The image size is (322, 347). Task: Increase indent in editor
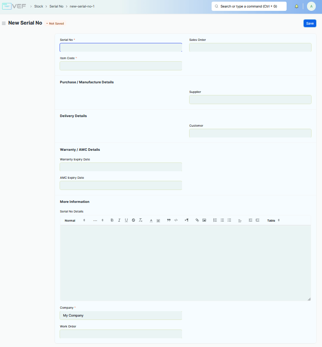pos(257,220)
